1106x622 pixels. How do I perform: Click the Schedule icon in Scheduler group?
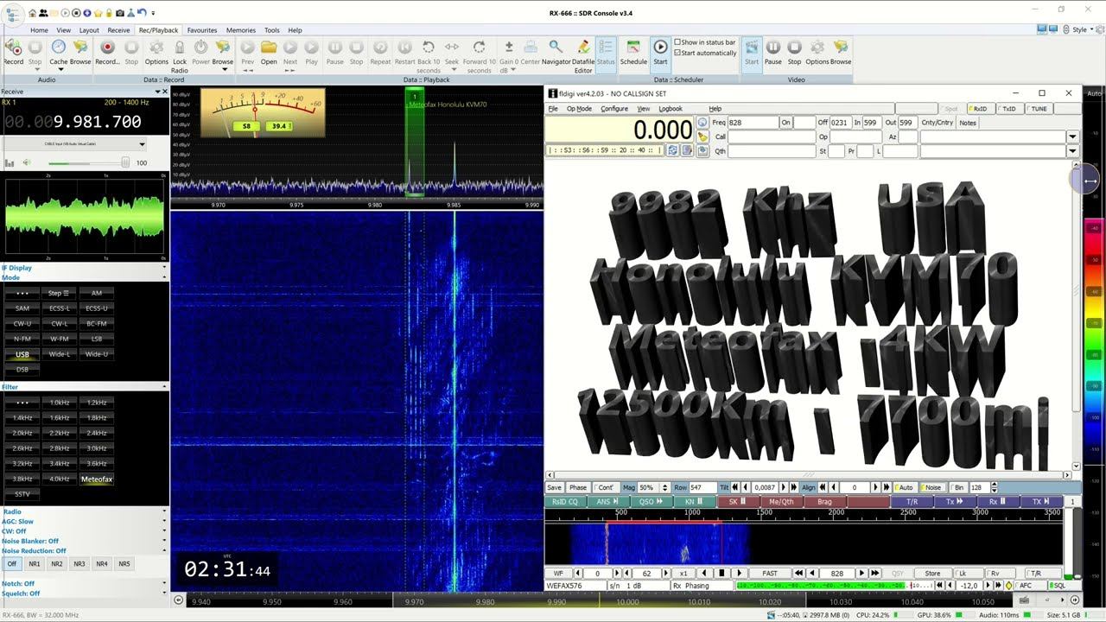[633, 48]
